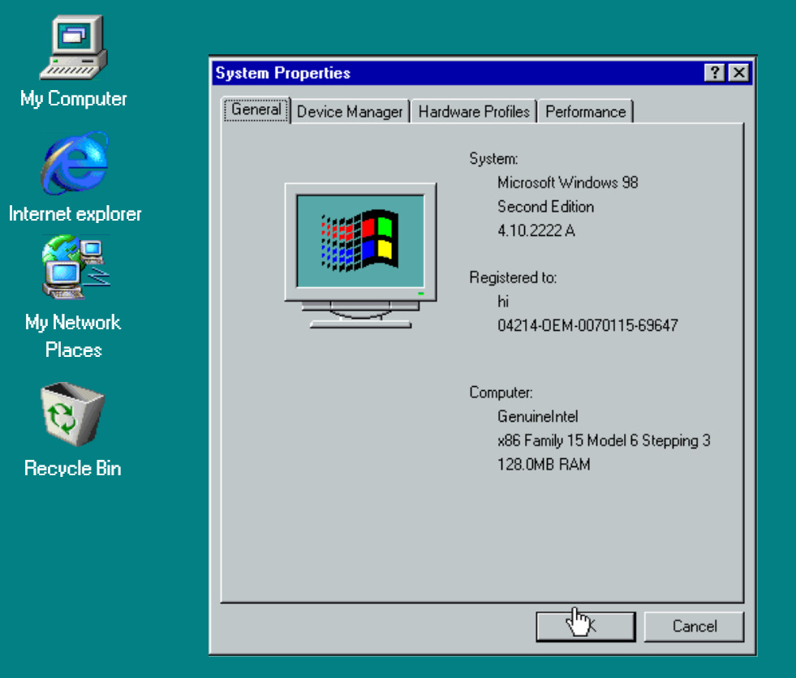Click the 'System:' label
The width and height of the screenshot is (796, 678).
[x=493, y=159]
